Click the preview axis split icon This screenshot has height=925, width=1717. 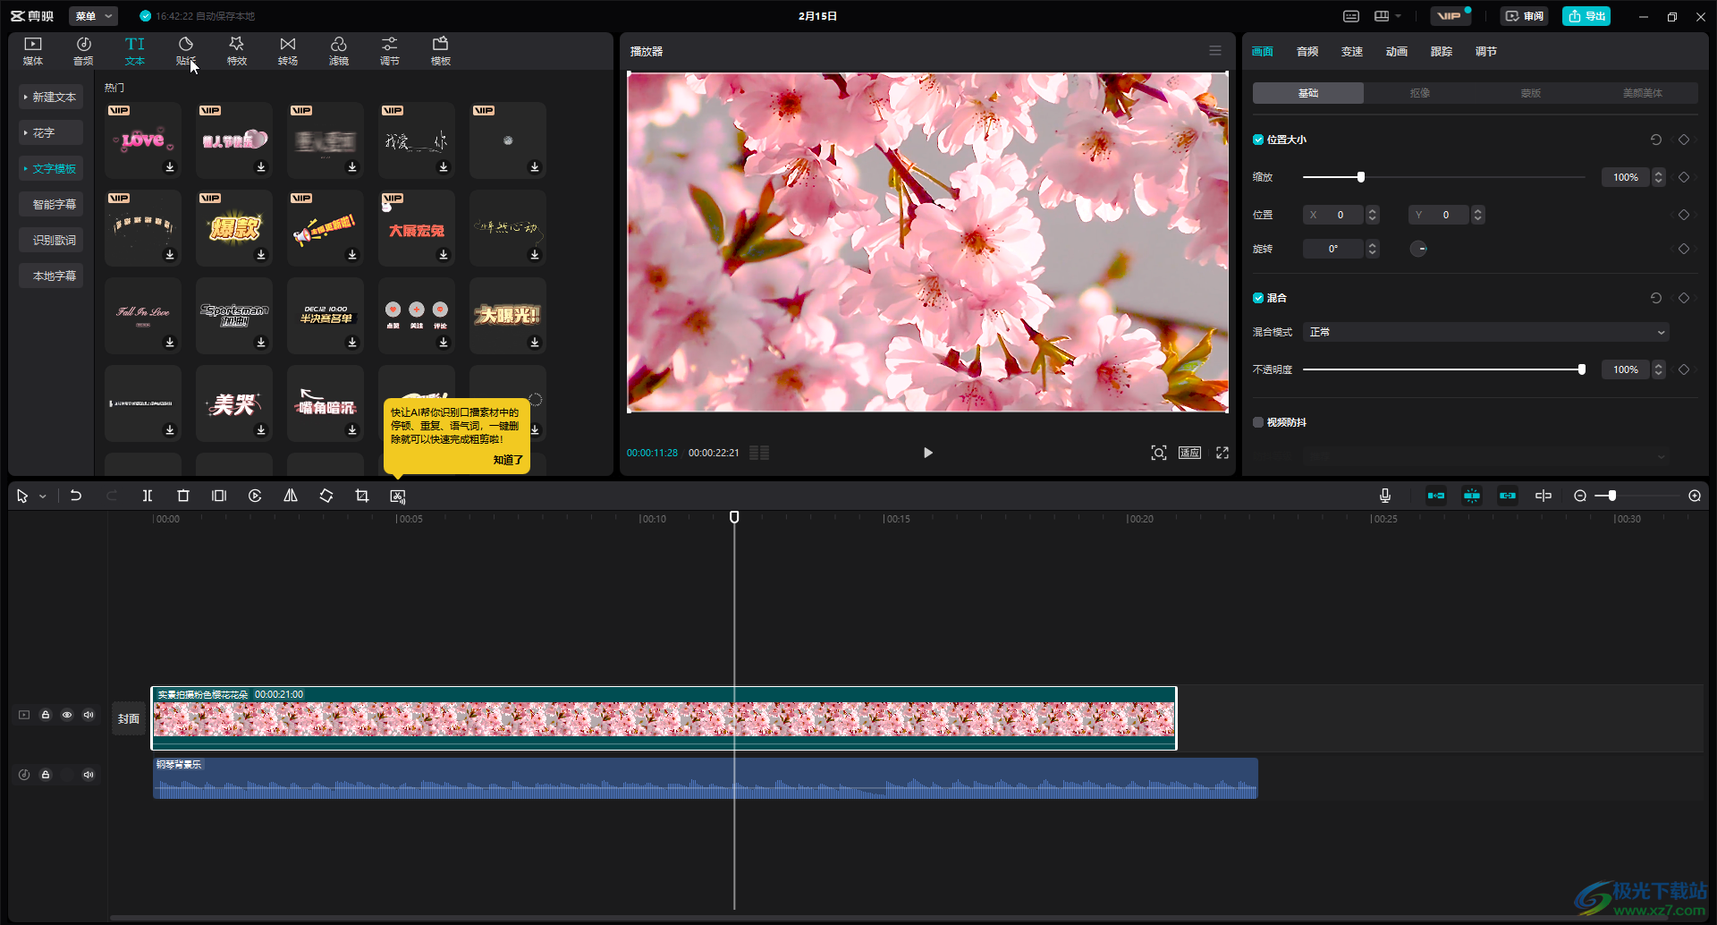[x=1544, y=496]
